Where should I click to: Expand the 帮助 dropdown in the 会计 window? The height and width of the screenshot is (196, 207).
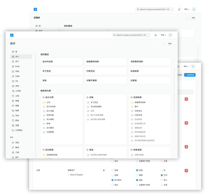click(163, 35)
